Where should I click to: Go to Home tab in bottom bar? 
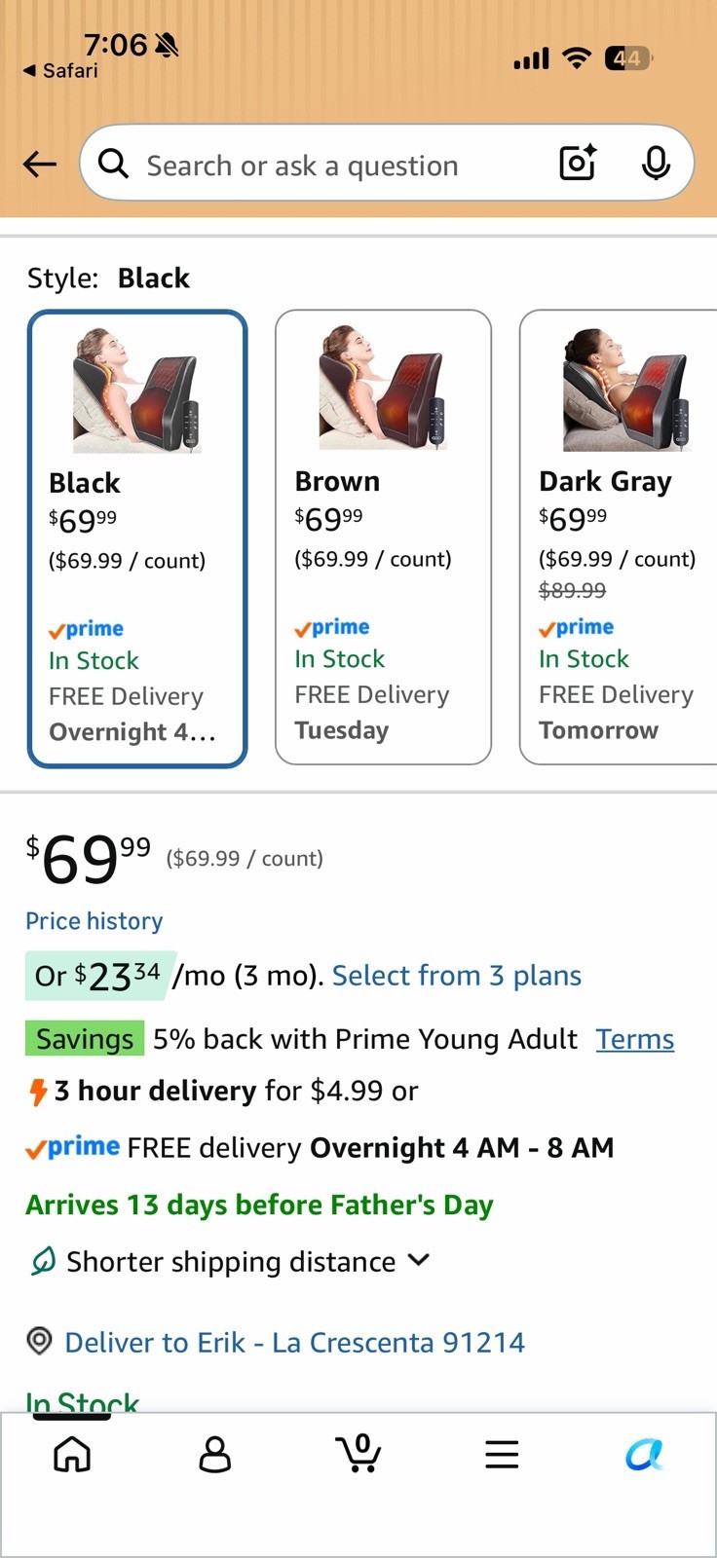pos(72,1455)
